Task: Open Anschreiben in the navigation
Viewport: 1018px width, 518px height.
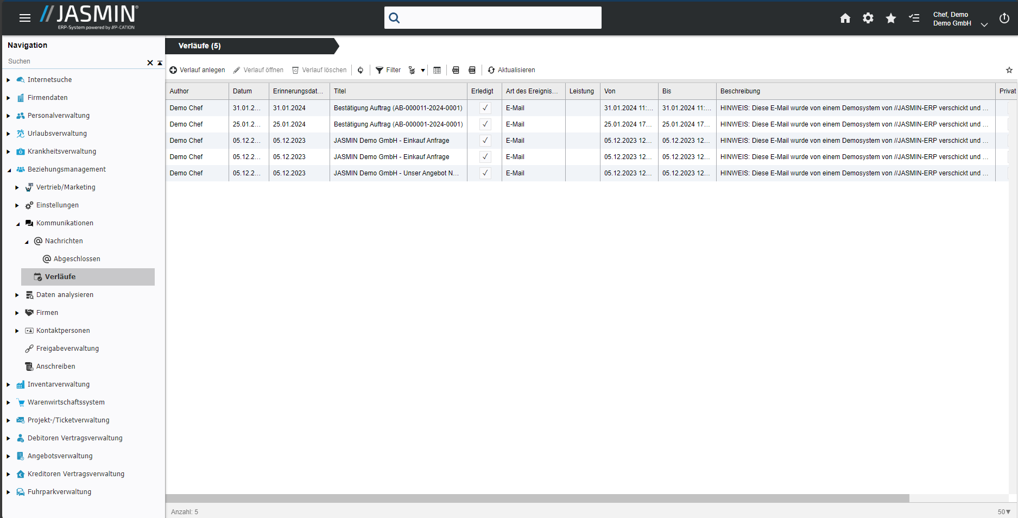Action: 55,367
